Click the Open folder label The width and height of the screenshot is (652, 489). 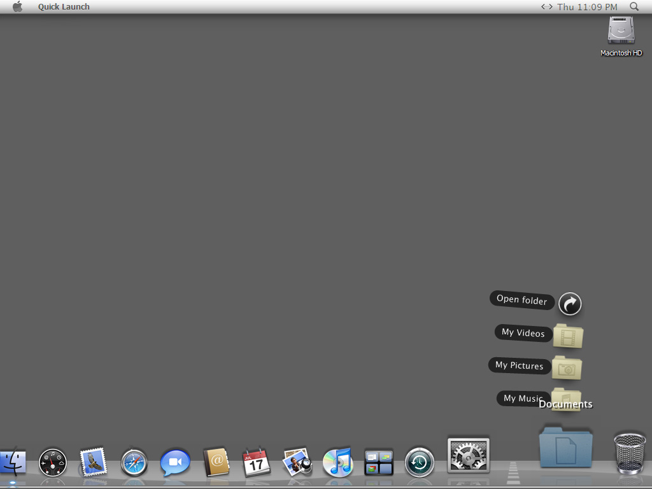[x=522, y=300]
